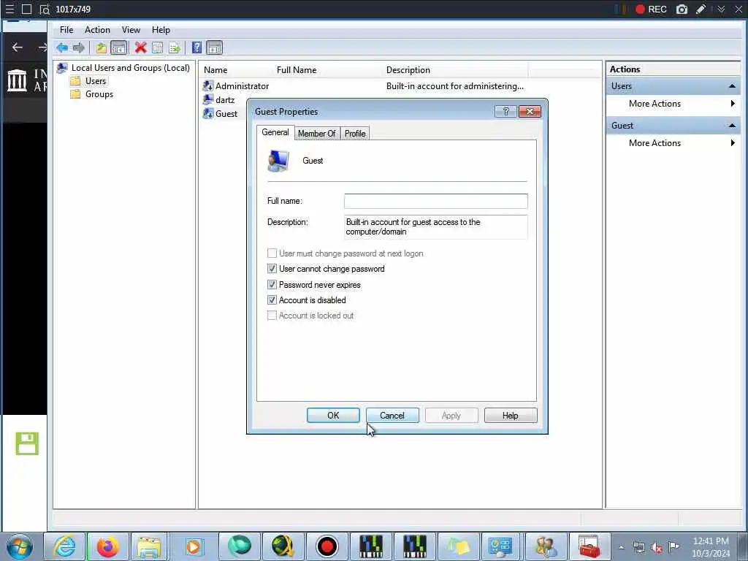Open Firefox from the taskbar
Image resolution: width=748 pixels, height=561 pixels.
coord(107,546)
